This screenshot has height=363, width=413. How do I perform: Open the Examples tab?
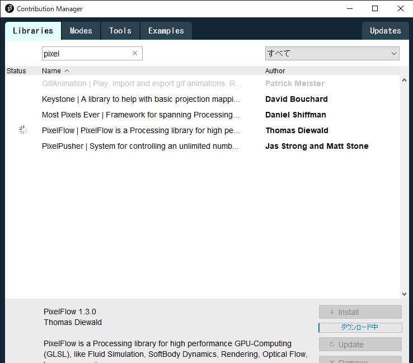coord(166,31)
